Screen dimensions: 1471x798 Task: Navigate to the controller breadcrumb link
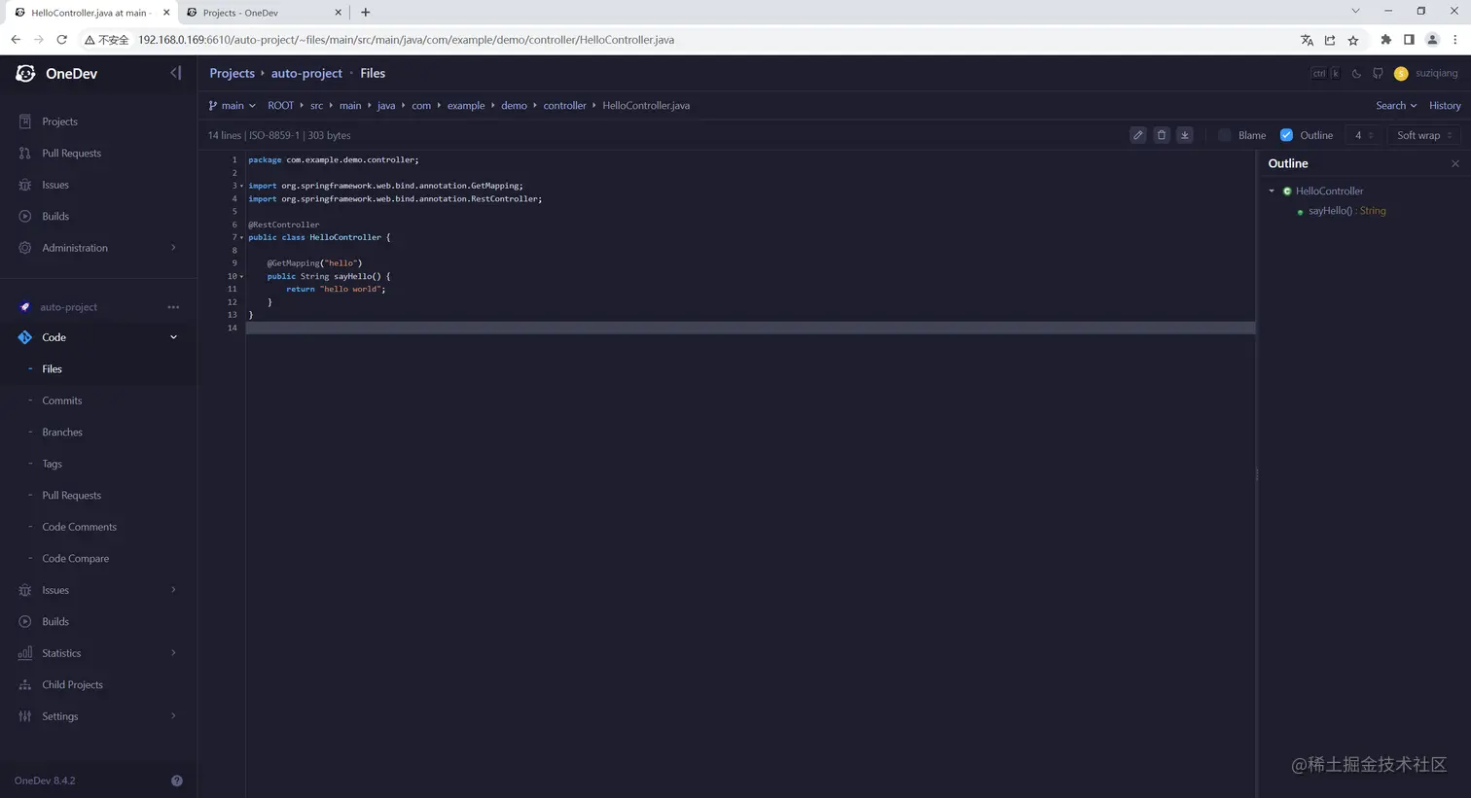click(564, 105)
